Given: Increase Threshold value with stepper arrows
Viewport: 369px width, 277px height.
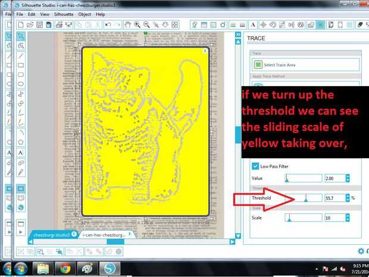Looking at the screenshot, I should 348,196.
